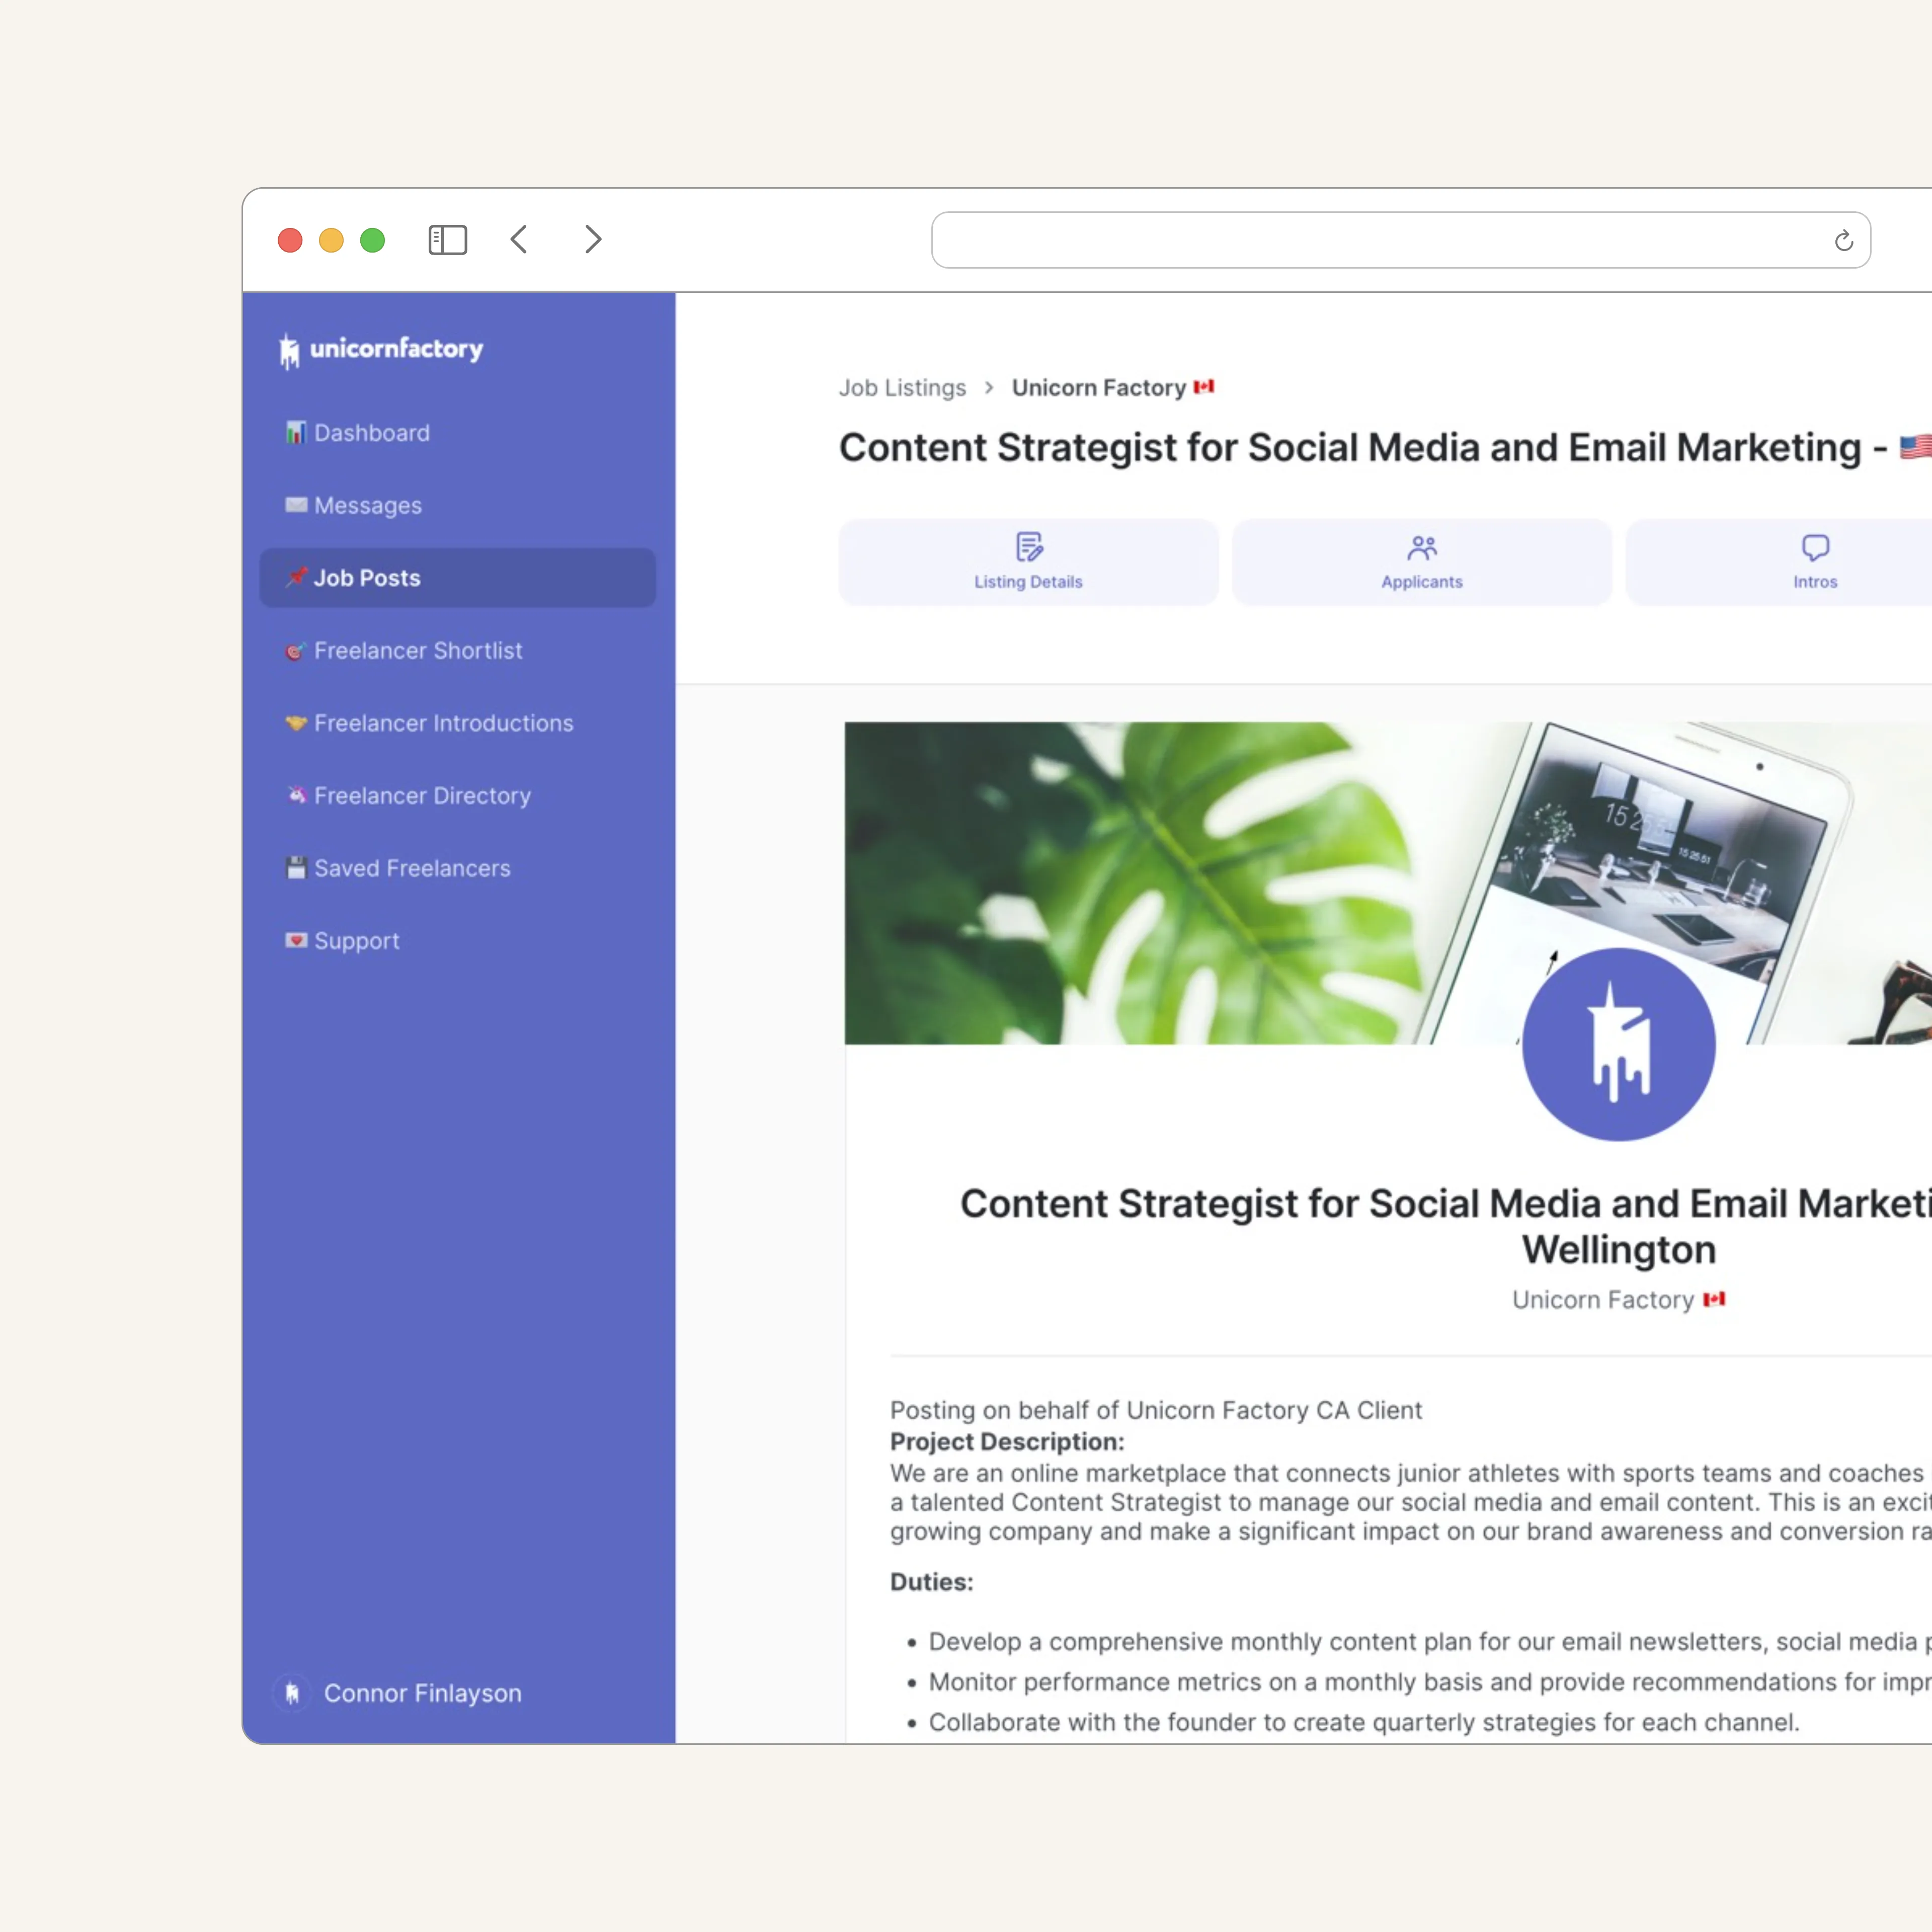Open the Support page
Image resolution: width=1932 pixels, height=1932 pixels.
pyautogui.click(x=457, y=940)
